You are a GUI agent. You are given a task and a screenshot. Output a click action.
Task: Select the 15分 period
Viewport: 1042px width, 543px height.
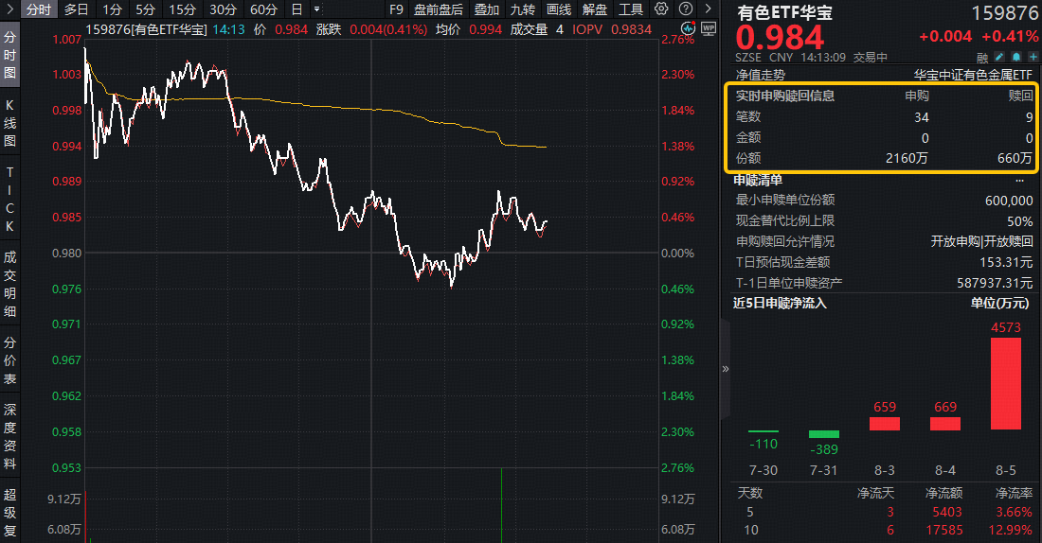click(182, 9)
